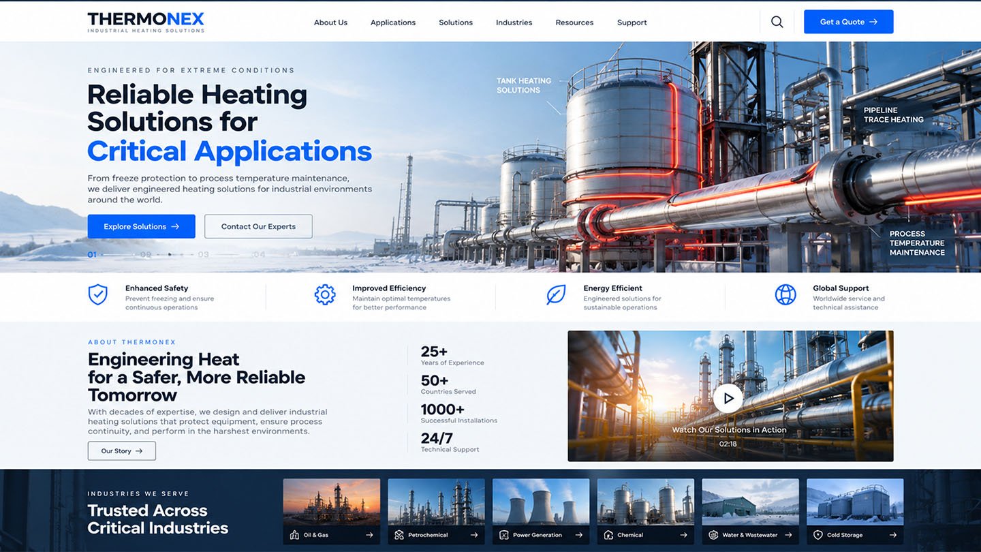The width and height of the screenshot is (981, 552).
Task: Click the arrow on the Oil & Gas card
Action: point(369,535)
